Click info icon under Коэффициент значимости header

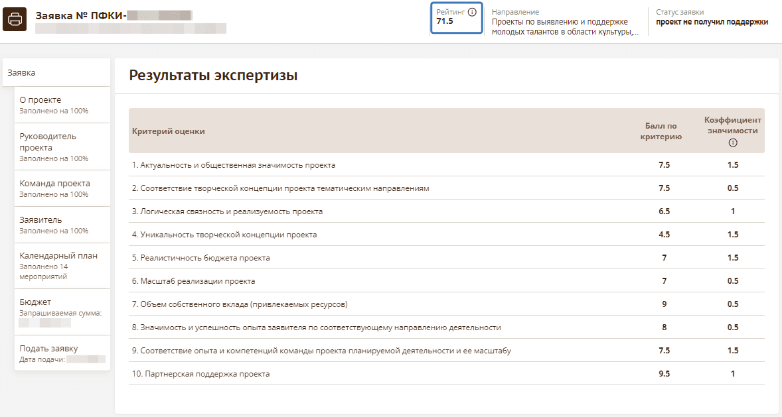point(733,143)
